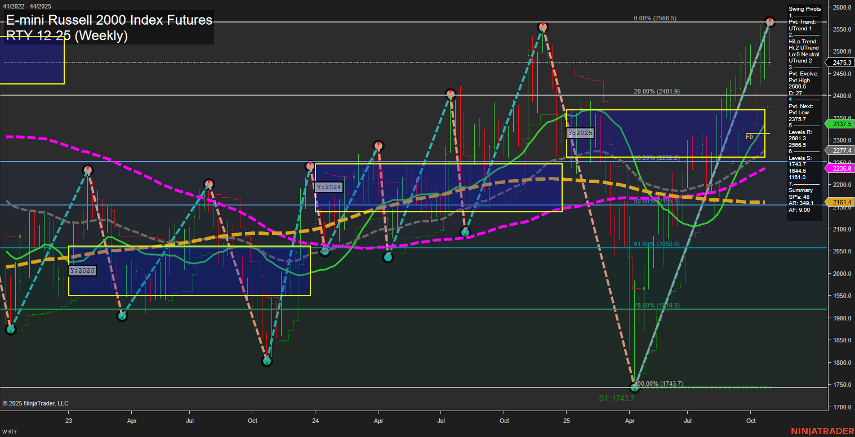Click the Summary heading in pivots panel
855x437 pixels.
800,190
